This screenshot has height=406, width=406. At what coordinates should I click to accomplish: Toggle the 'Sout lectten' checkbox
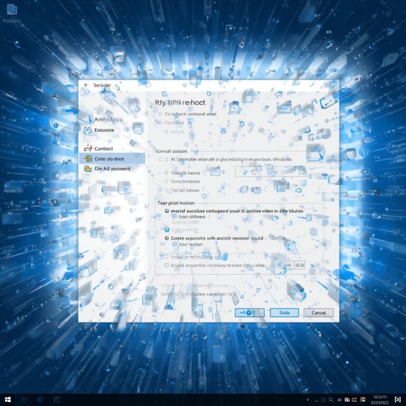[174, 244]
